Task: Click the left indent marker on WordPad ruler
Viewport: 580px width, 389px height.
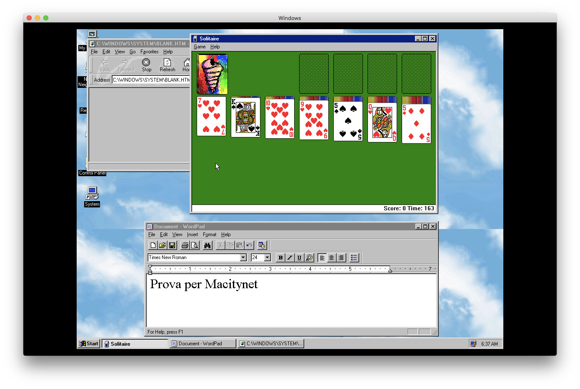Action: click(x=150, y=269)
